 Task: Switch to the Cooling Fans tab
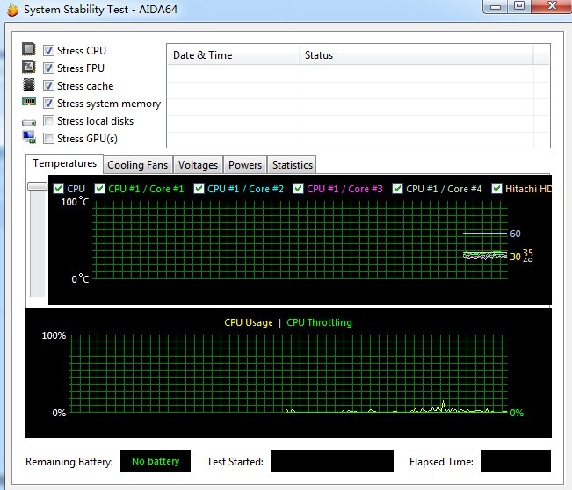tap(138, 165)
